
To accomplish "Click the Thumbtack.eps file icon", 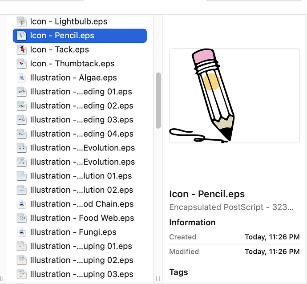I will coord(21,64).
